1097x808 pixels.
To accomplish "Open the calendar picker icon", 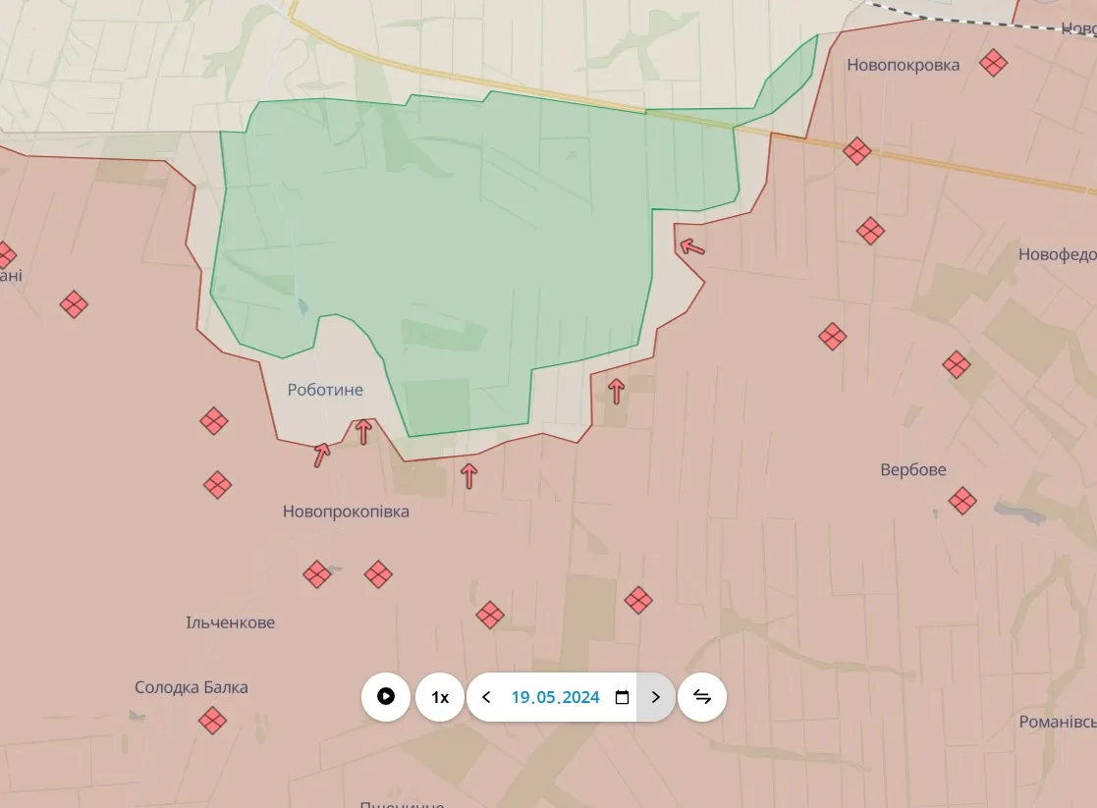I will tap(622, 697).
